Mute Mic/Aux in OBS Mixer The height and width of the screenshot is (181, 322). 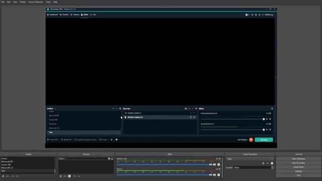point(214,175)
